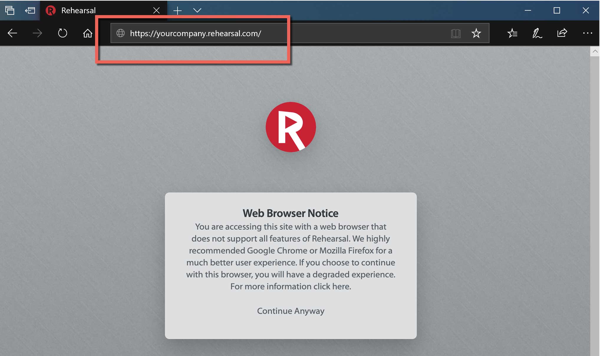Toggle reading view
The image size is (600, 356).
click(456, 33)
